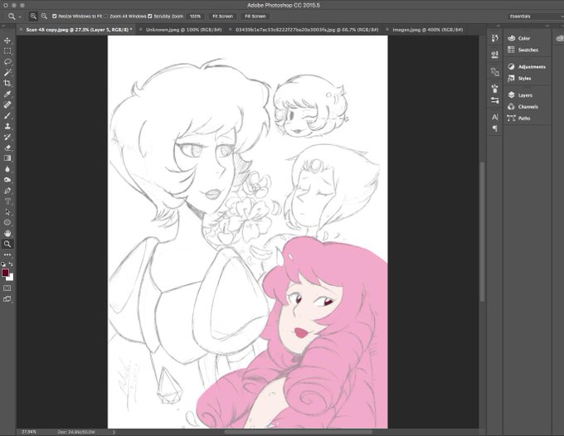The height and width of the screenshot is (436, 564).
Task: Enable Zoom All Windows checkbox
Action: (106, 17)
